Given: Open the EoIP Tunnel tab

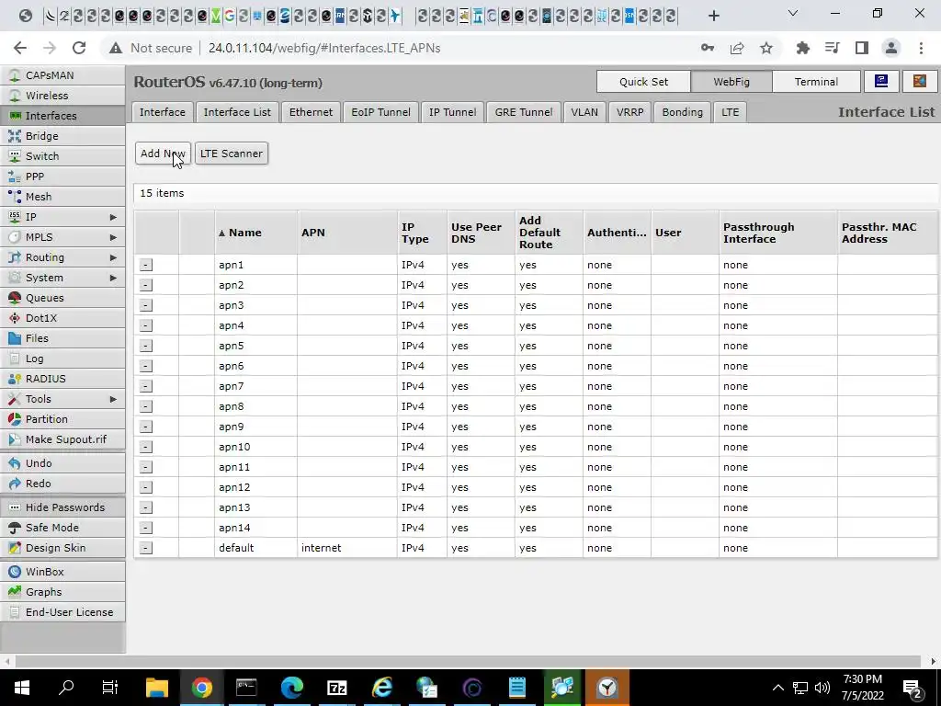Looking at the screenshot, I should 381,112.
